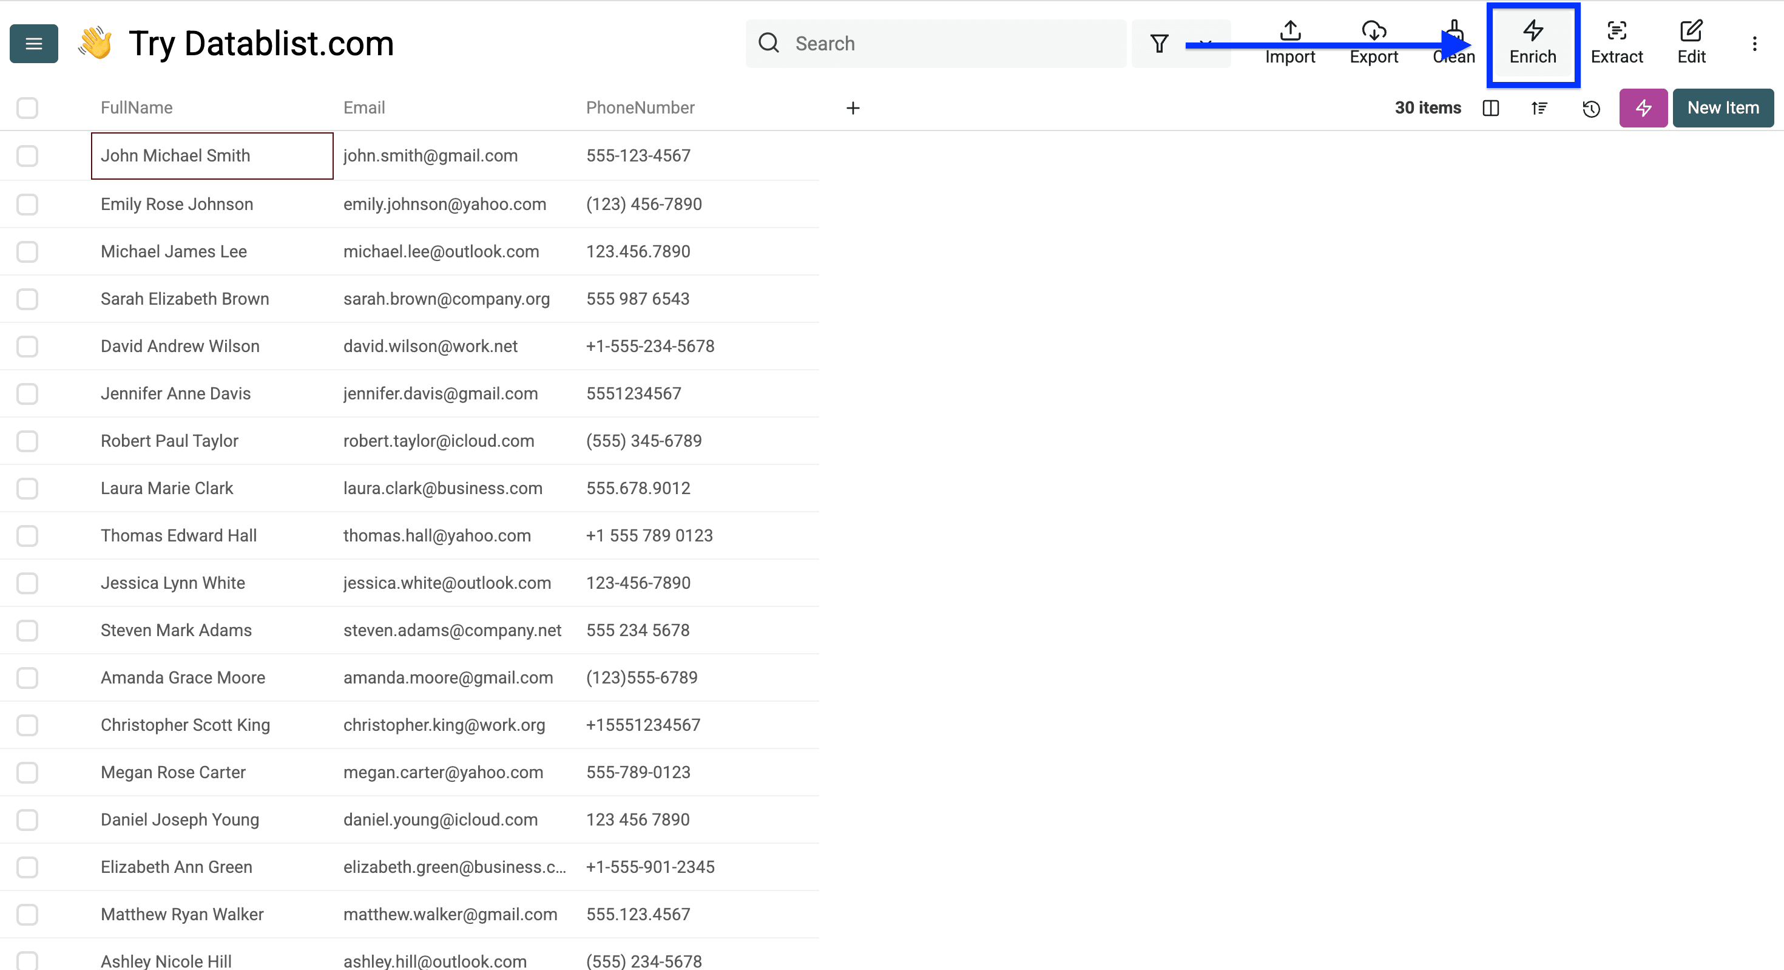Click the plus to add a new column
Image resolution: width=1784 pixels, height=970 pixels.
853,108
